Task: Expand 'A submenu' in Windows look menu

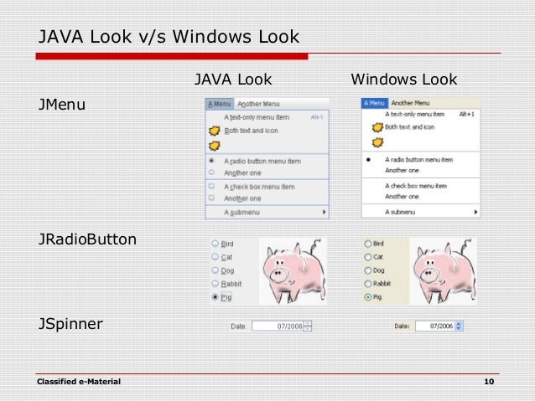Action: click(x=421, y=212)
